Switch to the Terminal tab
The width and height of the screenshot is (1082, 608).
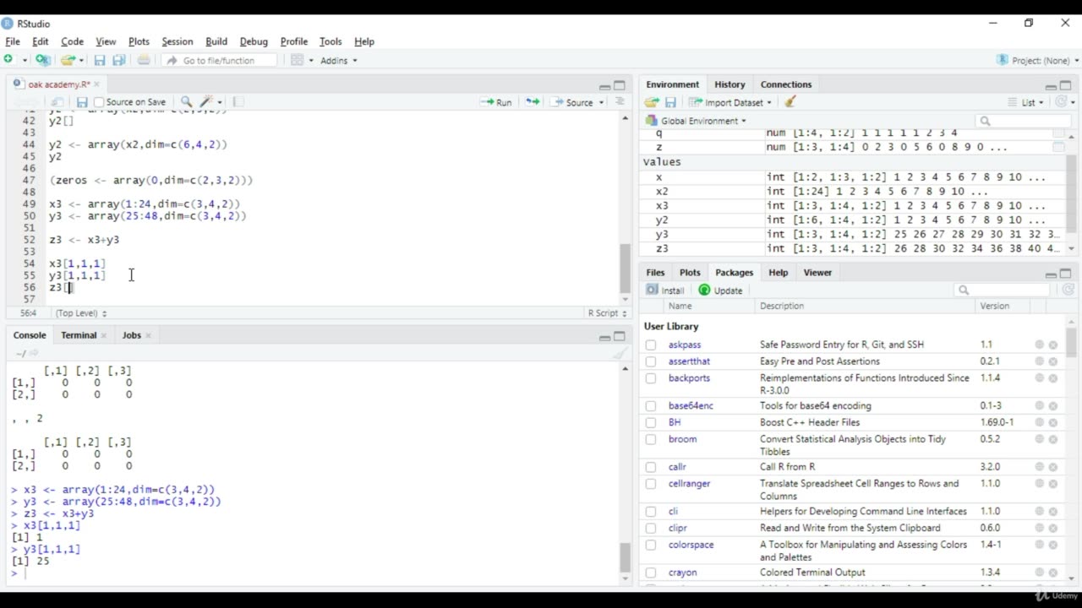click(x=79, y=335)
